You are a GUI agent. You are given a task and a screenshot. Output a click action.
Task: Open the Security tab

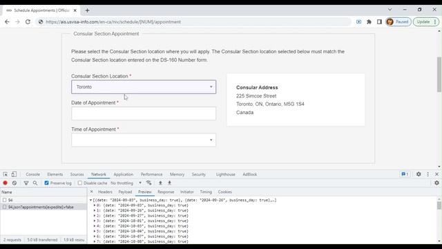point(199,174)
